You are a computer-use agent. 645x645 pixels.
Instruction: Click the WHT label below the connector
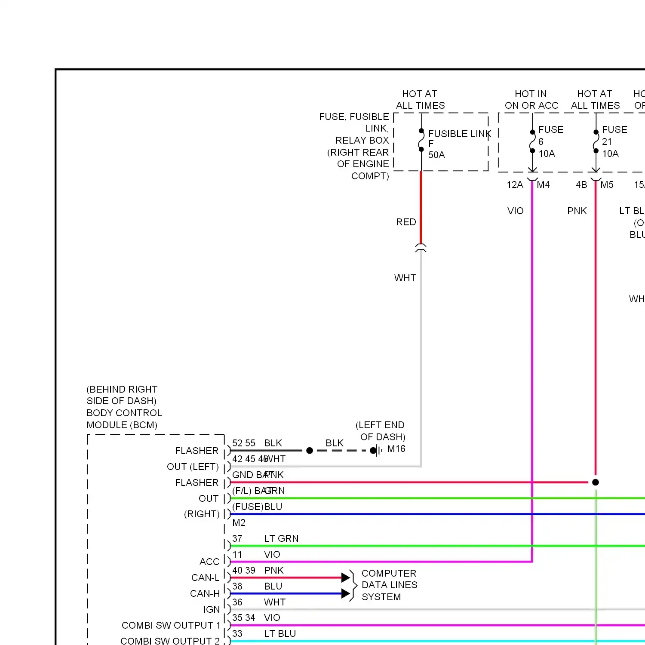(x=405, y=278)
